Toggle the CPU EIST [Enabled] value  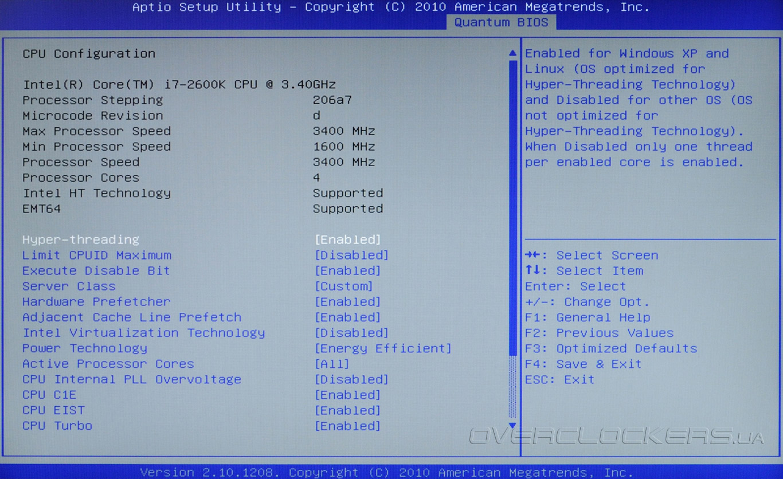348,410
